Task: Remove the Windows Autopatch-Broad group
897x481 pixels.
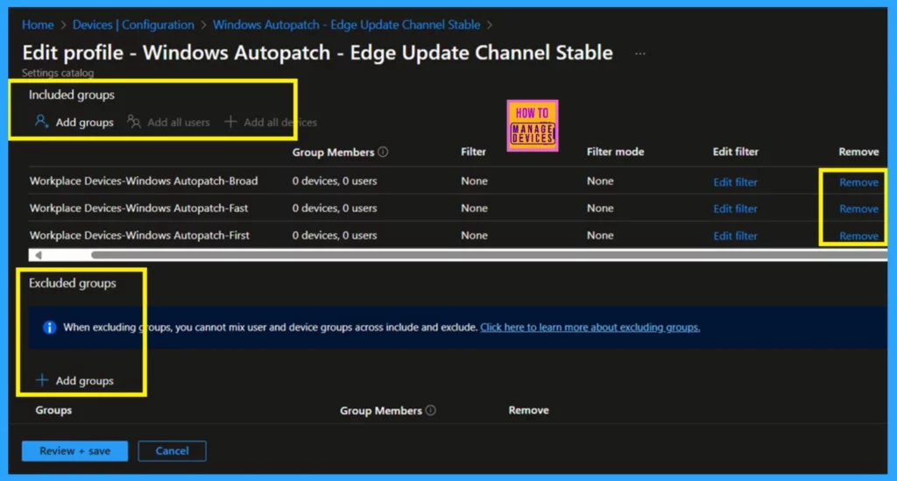Action: [x=858, y=182]
